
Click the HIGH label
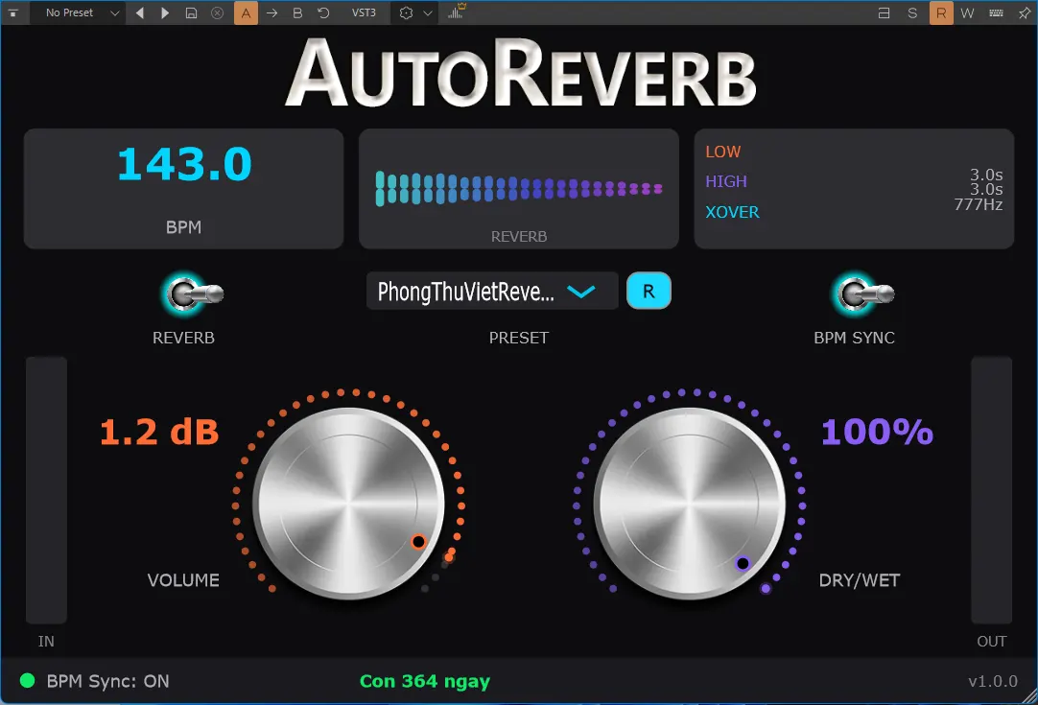[x=726, y=181]
